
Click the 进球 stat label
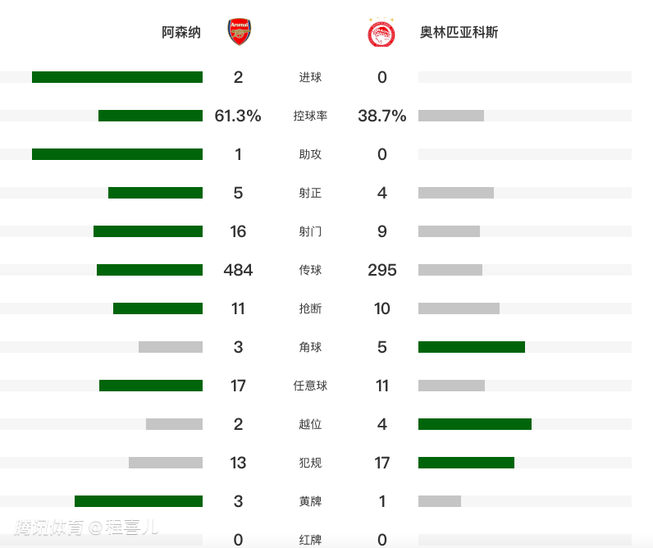tap(310, 77)
